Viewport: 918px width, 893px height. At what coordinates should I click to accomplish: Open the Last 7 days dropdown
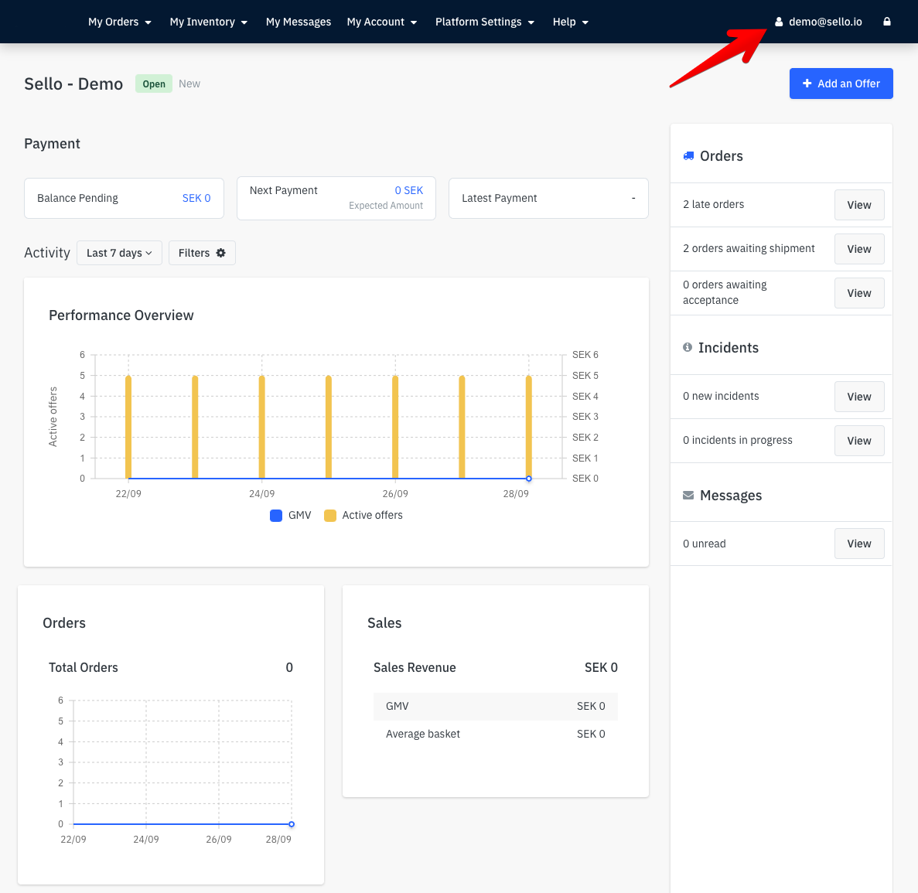[x=119, y=253]
